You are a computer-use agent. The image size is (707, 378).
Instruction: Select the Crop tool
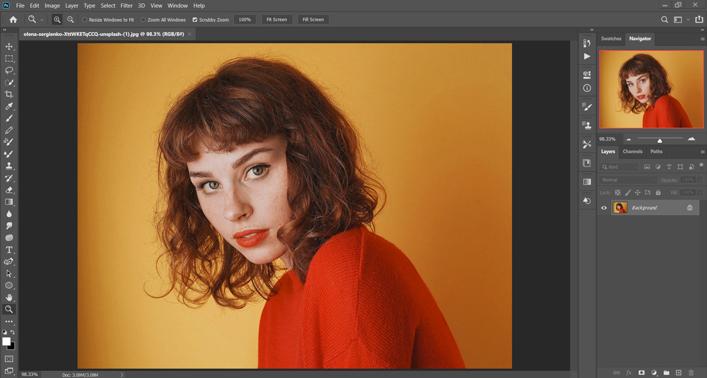[x=9, y=94]
